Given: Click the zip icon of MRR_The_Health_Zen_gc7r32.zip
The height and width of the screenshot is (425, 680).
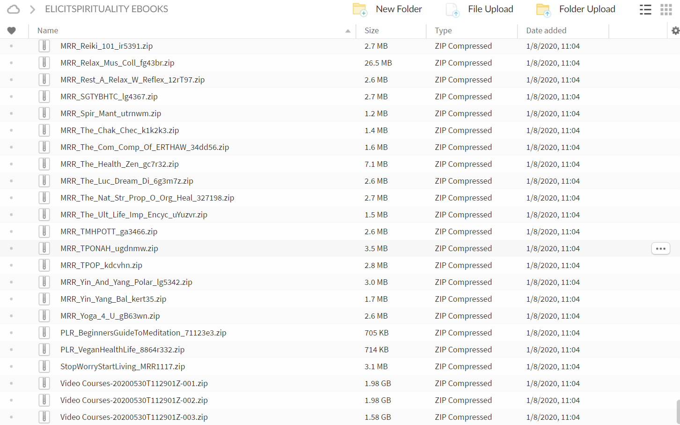Looking at the screenshot, I should click(44, 164).
